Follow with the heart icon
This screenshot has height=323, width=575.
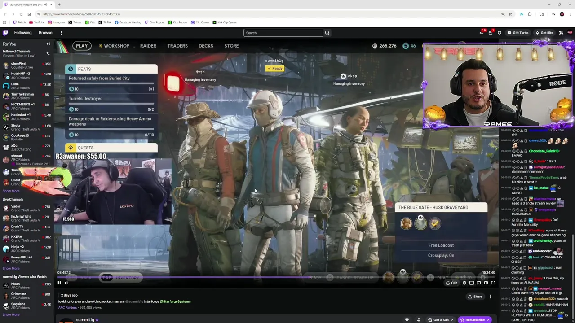tap(407, 320)
